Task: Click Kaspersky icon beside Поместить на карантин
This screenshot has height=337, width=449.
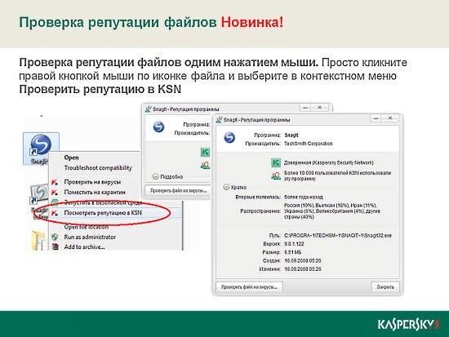Action: [x=55, y=192]
